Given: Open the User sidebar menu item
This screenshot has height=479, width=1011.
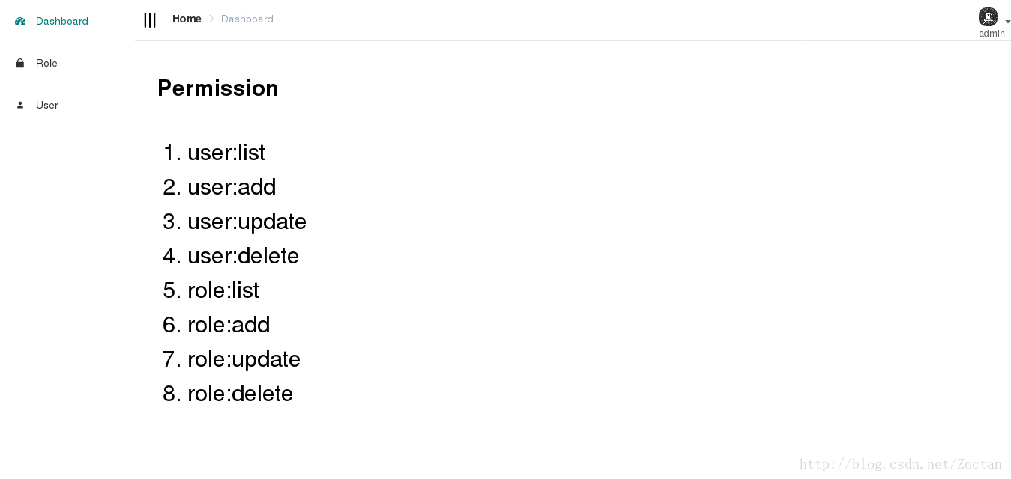Looking at the screenshot, I should click(47, 106).
